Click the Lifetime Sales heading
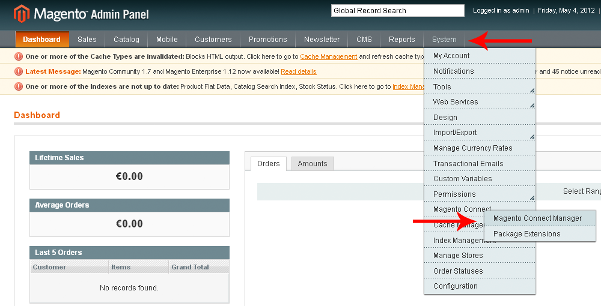Viewport: 601px width, 306px height. point(59,158)
